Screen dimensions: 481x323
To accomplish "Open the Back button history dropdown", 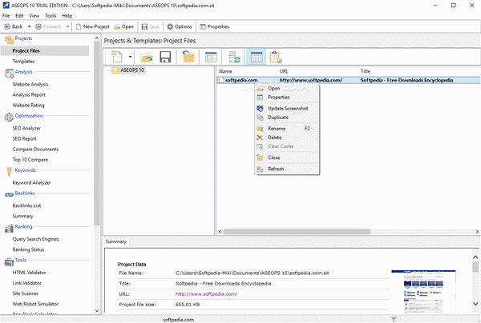I will point(29,26).
